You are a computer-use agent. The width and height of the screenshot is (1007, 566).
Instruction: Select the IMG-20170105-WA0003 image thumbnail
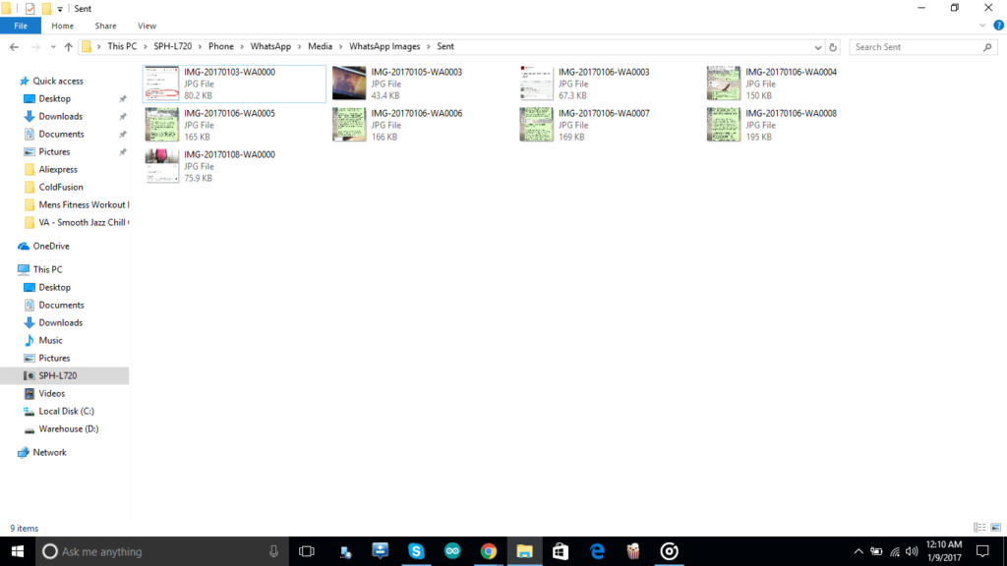point(349,84)
